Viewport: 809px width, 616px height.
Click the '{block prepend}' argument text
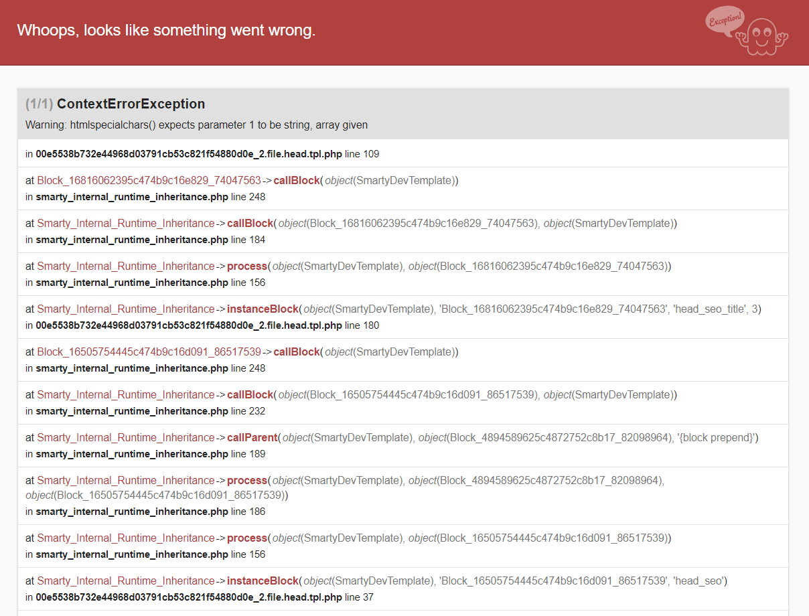click(716, 437)
